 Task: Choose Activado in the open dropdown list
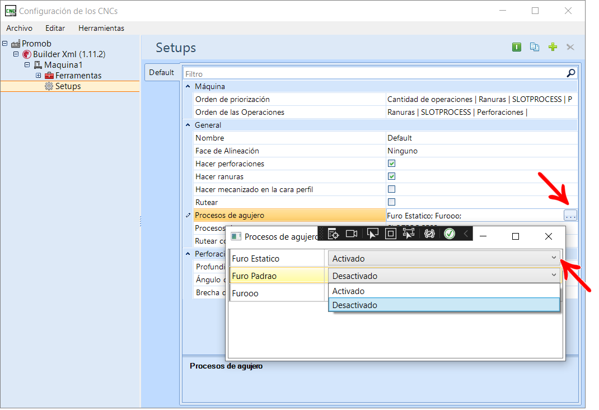tap(444, 291)
